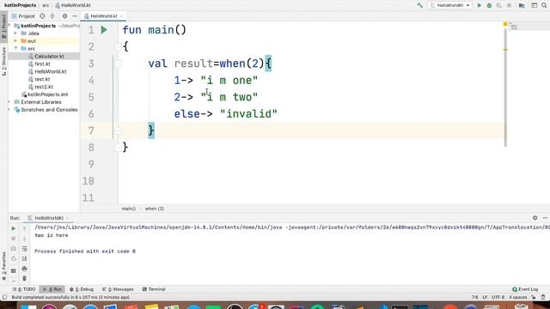Open the Project view selector
Viewport: 550px width, 309px height.
(x=23, y=16)
